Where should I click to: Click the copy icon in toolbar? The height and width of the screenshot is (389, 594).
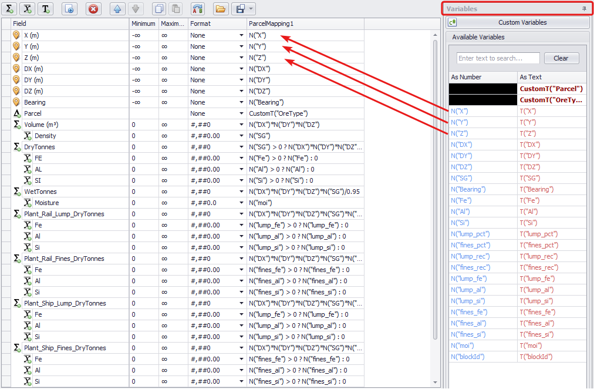click(x=158, y=9)
